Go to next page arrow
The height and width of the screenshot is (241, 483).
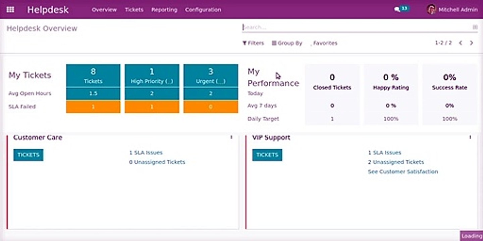[471, 43]
